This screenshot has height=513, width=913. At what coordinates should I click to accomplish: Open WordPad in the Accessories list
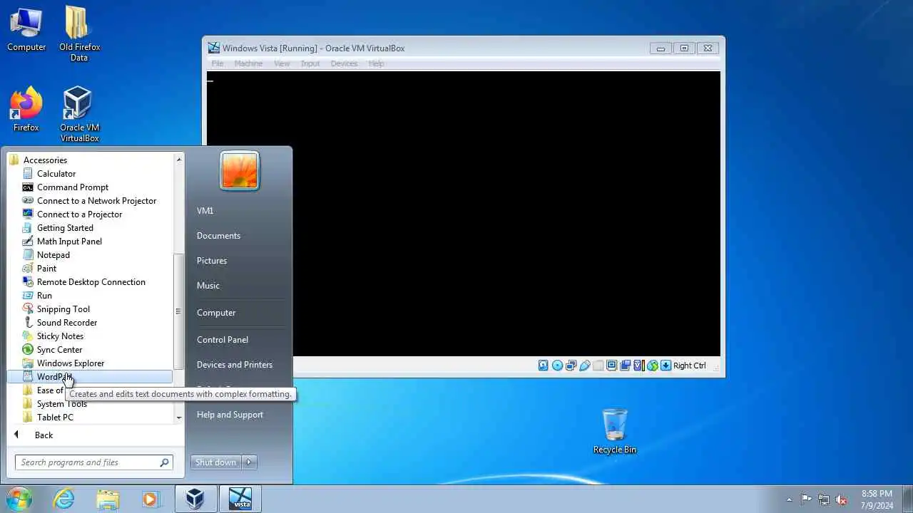tap(89, 377)
